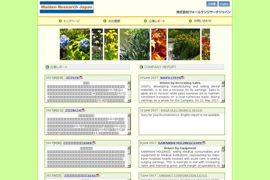Click scroll-up arrow in KAWANISHI English summary box
Image resolution: width=270 pixels, height=180 pixels.
point(223,148)
